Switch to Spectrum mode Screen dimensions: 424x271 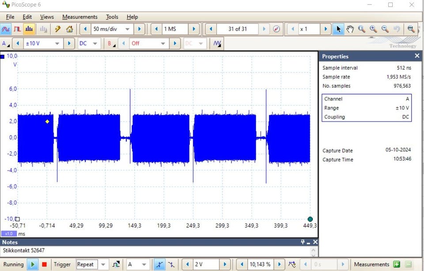coord(29,29)
